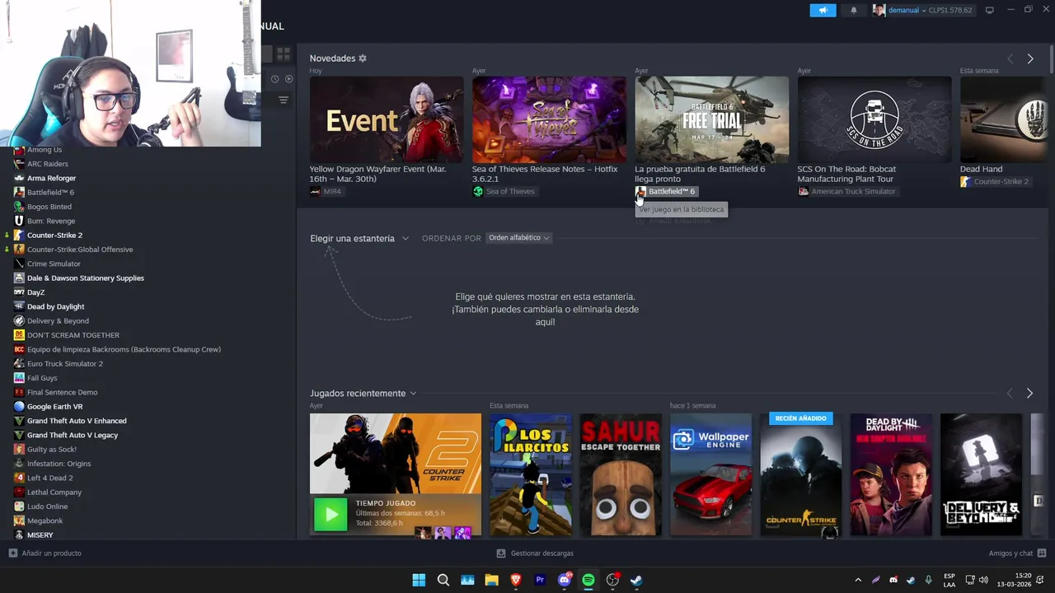This screenshot has width=1055, height=593.
Task: Select DON'T SCREAM TOGETHER in library
Action: pos(73,335)
